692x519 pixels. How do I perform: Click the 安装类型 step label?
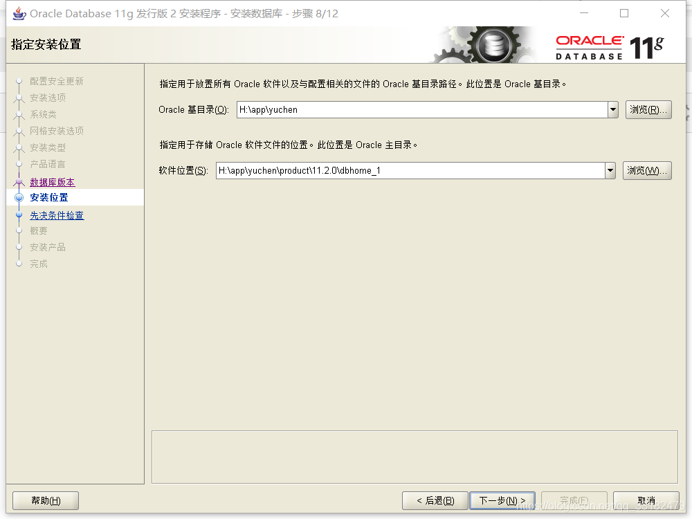coord(48,147)
